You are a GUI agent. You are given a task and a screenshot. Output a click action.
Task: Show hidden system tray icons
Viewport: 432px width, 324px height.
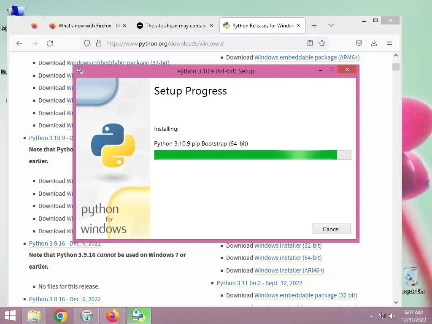[x=372, y=316]
